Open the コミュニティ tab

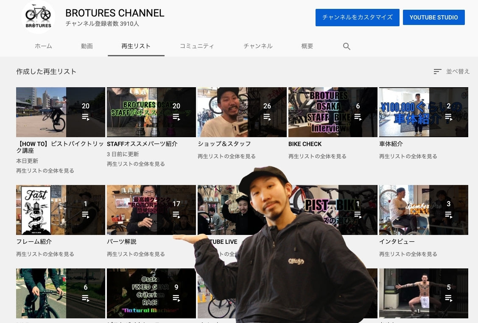pos(197,46)
